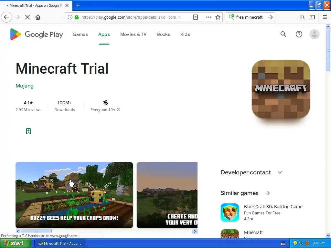The image size is (331, 248).
Task: Open the Buzzy Bees screenshot
Action: tap(74, 195)
